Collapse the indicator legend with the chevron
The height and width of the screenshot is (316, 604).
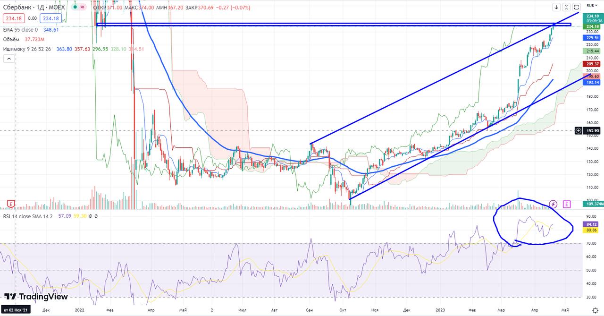8,59
